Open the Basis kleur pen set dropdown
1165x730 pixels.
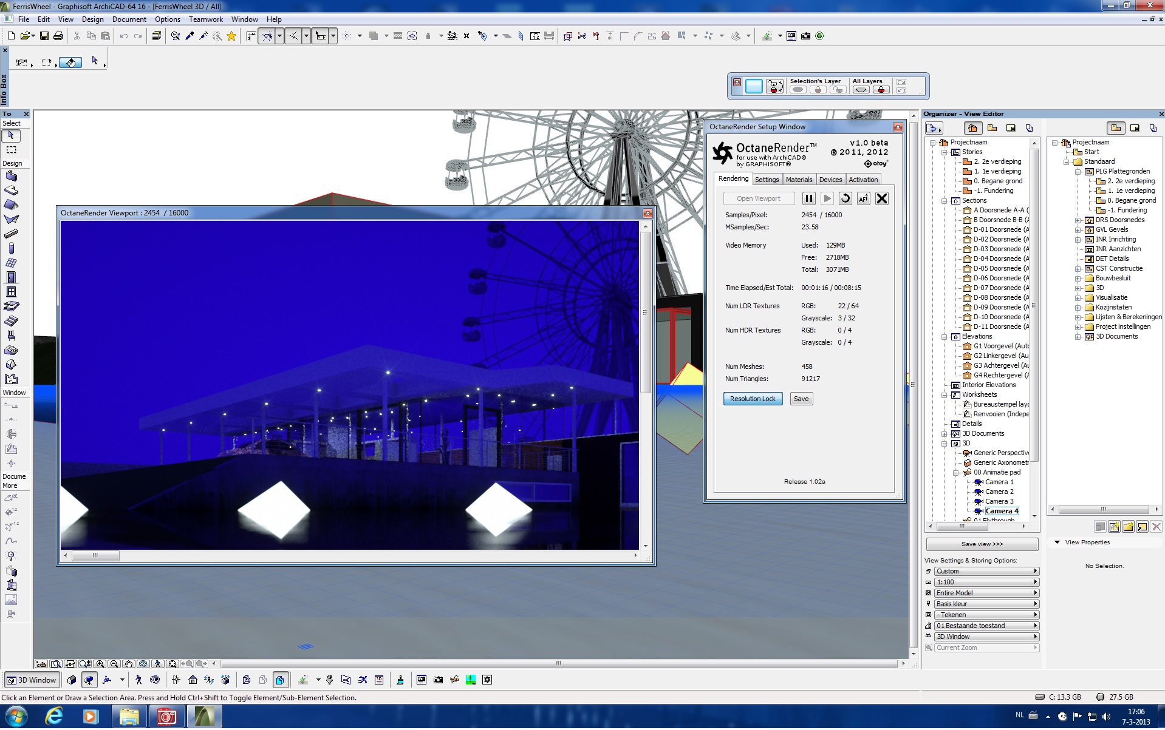[986, 604]
